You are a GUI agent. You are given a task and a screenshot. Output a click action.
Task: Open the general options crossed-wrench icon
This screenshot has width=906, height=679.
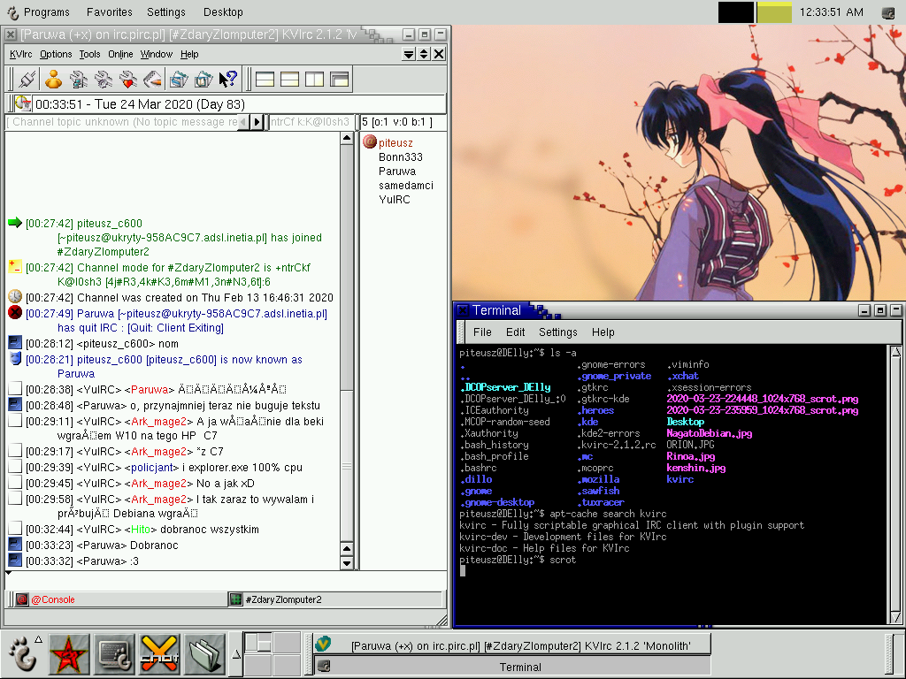click(104, 79)
